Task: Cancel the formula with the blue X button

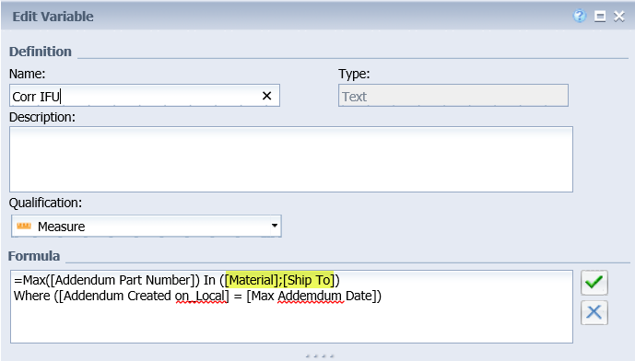Action: coord(594,312)
